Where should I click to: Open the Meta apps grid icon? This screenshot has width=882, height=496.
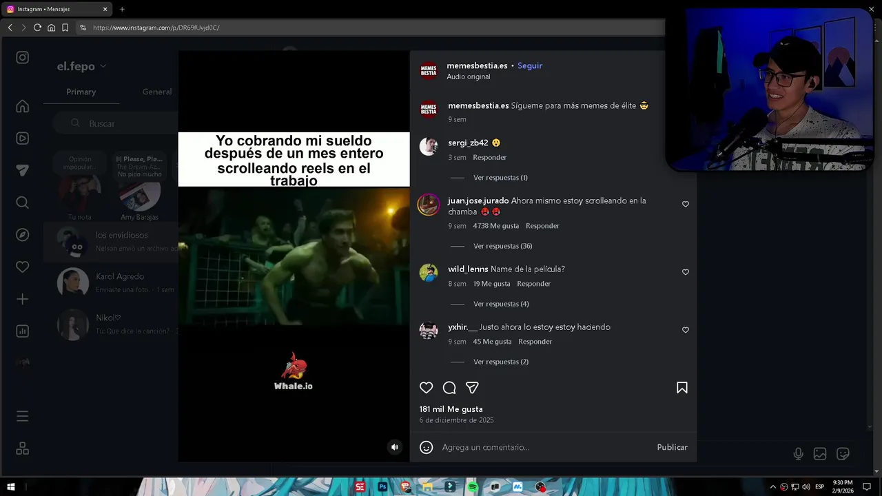(23, 448)
